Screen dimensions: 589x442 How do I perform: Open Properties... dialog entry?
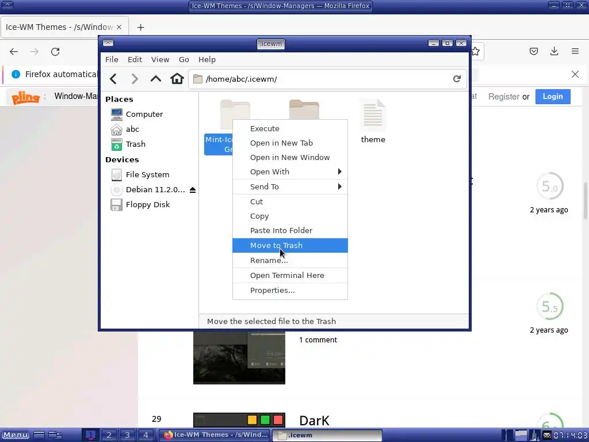[x=290, y=291]
